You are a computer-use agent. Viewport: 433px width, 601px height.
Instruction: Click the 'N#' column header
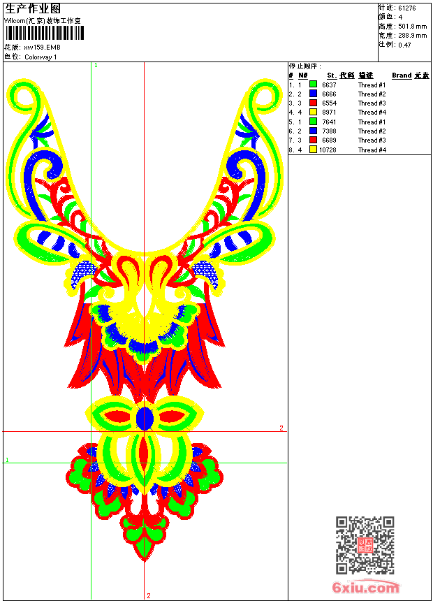point(302,75)
